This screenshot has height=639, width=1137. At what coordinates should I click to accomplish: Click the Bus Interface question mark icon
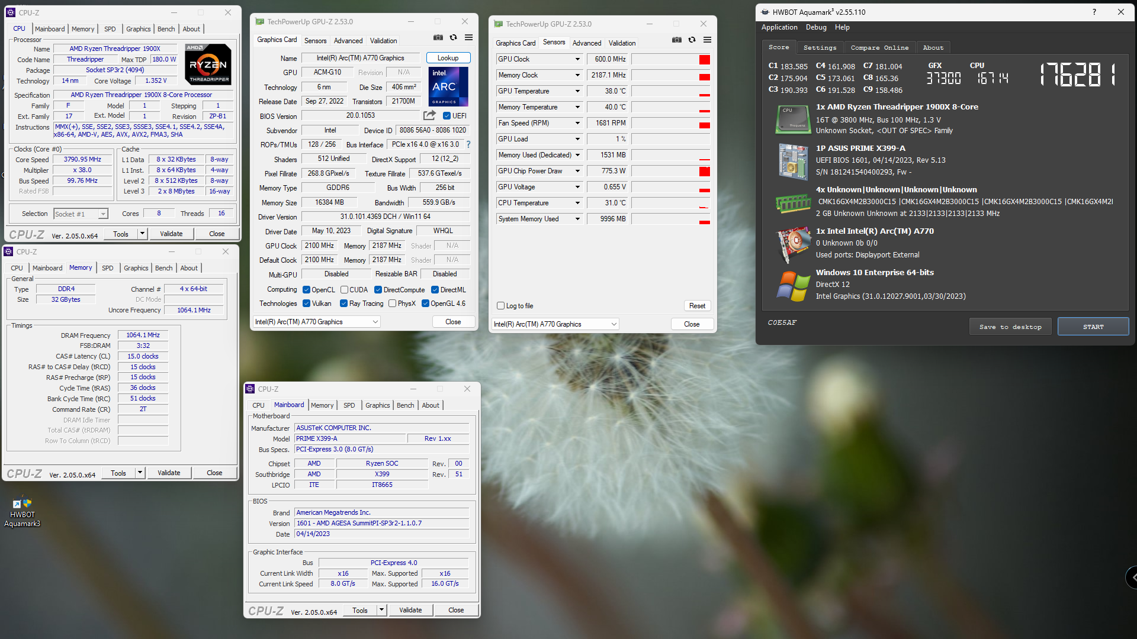click(468, 144)
